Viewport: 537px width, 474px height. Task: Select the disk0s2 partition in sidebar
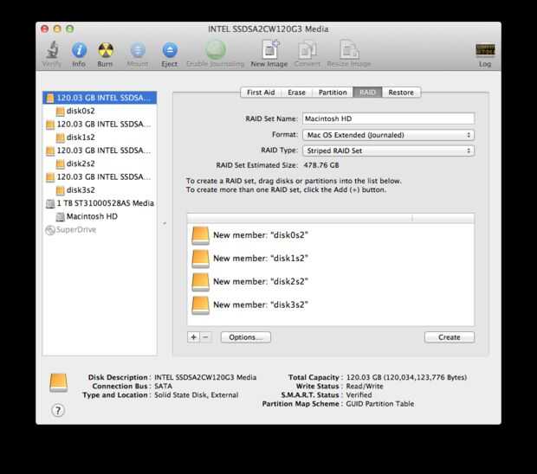(x=100, y=111)
